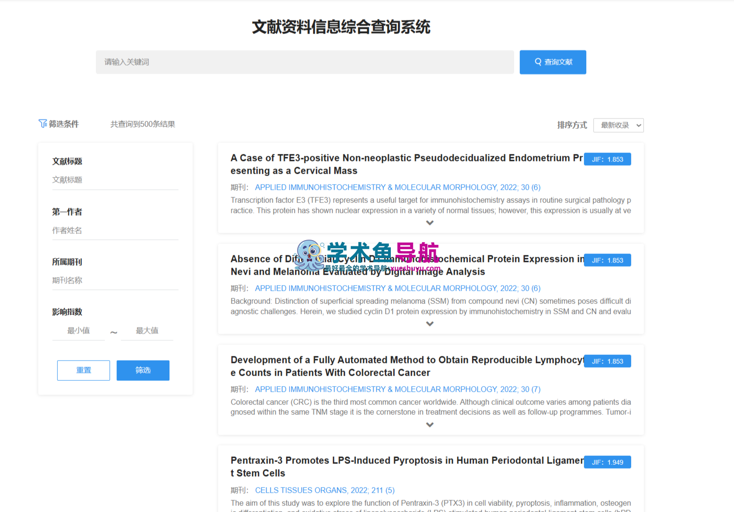Screen dimensions: 734x512
Task: Open the Nevi and Melanoma article title
Action: pyautogui.click(x=408, y=265)
